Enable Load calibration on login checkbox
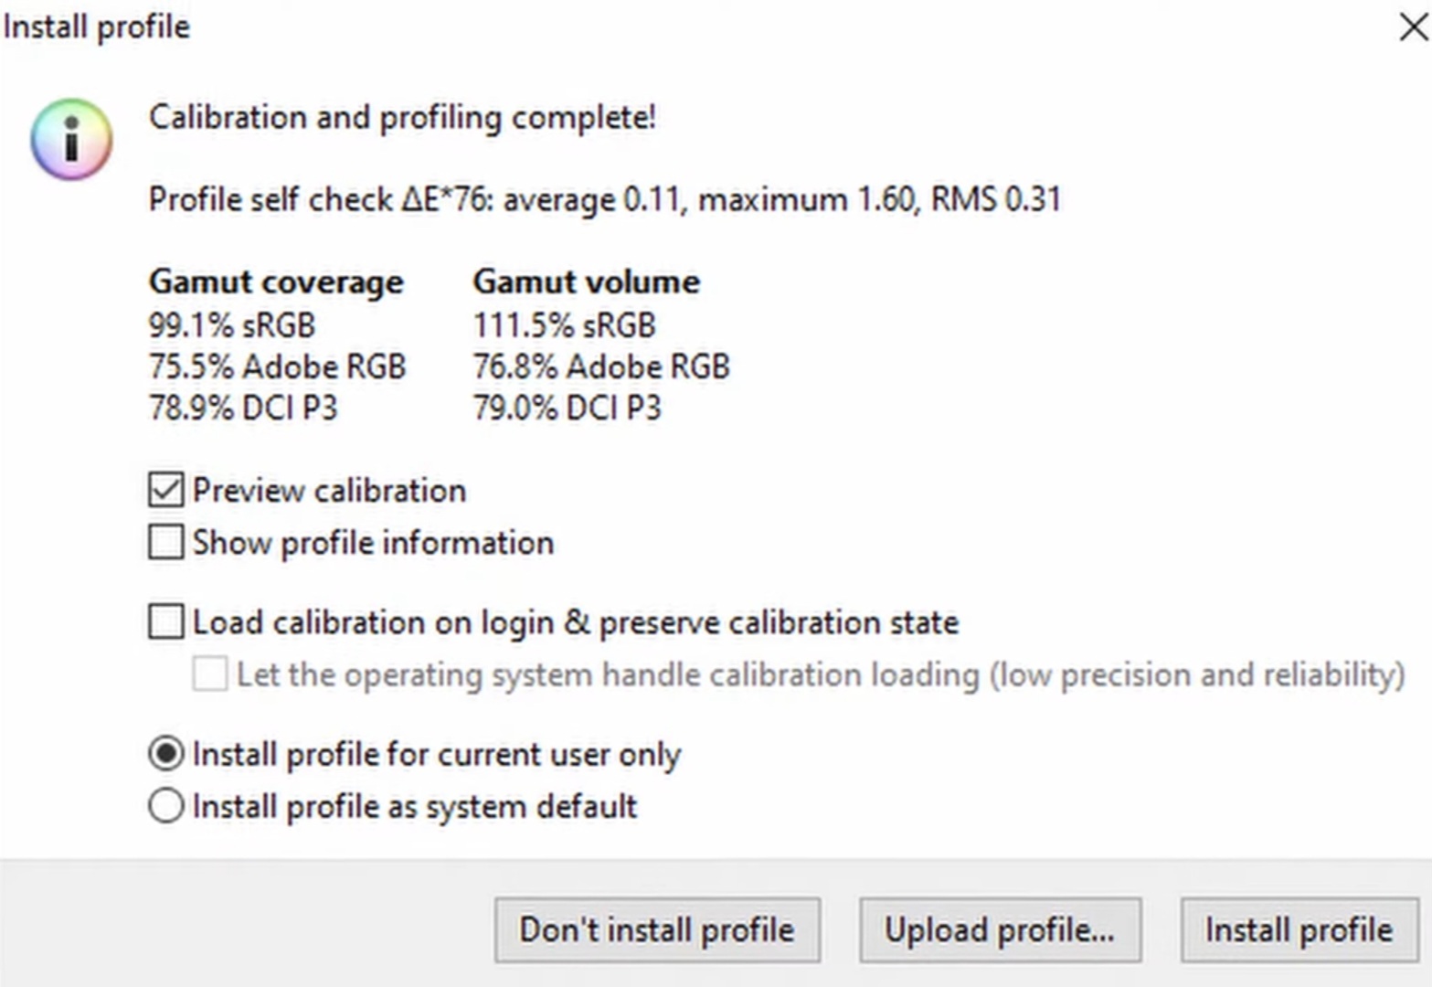This screenshot has height=987, width=1432. [x=165, y=622]
